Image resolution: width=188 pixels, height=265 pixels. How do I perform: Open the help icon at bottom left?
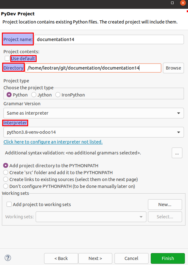(x=8, y=258)
